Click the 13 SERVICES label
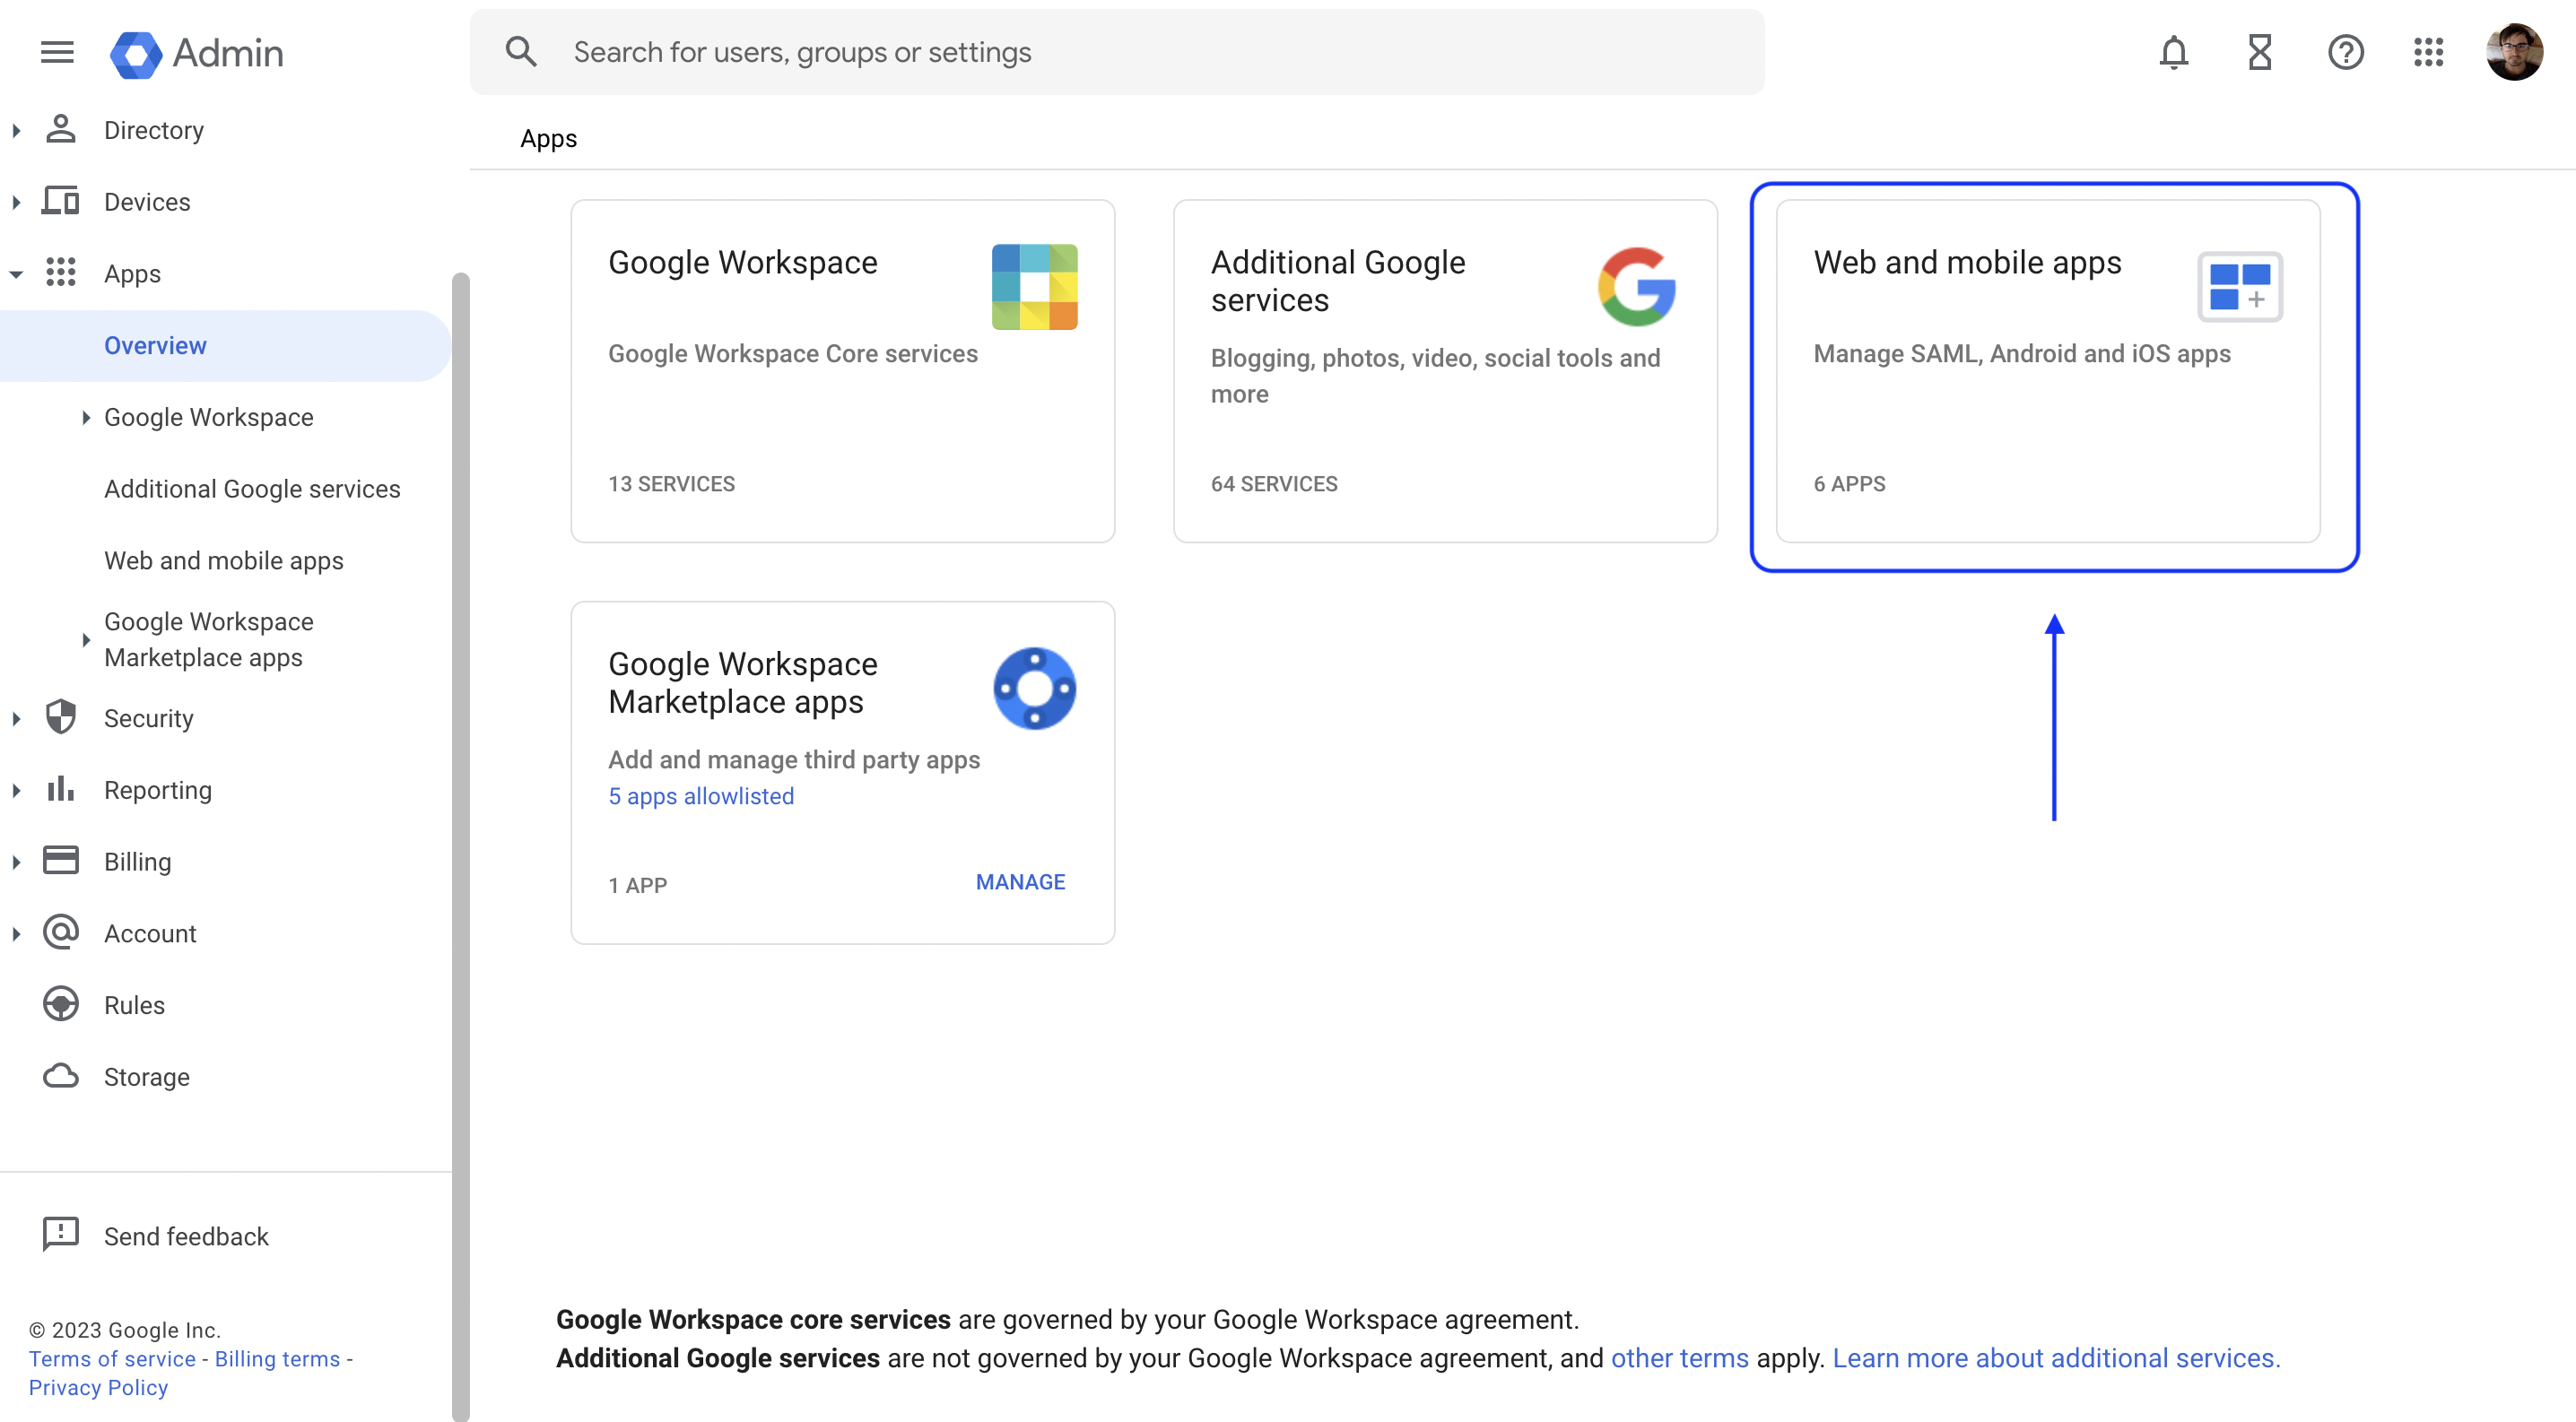The height and width of the screenshot is (1422, 2576). 671,483
